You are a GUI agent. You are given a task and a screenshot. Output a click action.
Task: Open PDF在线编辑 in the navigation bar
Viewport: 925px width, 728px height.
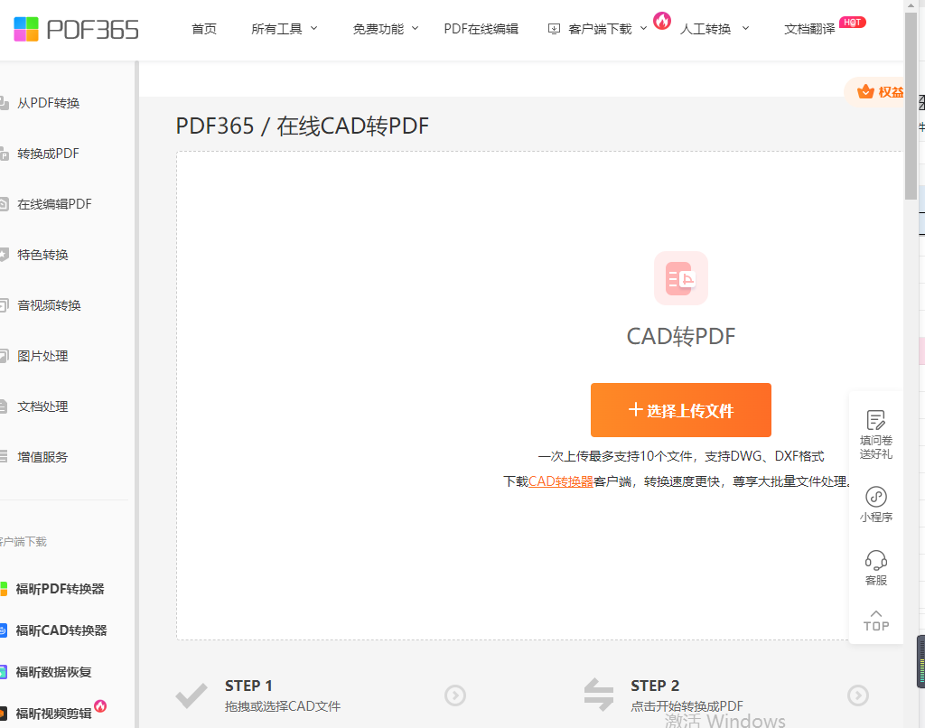[481, 29]
